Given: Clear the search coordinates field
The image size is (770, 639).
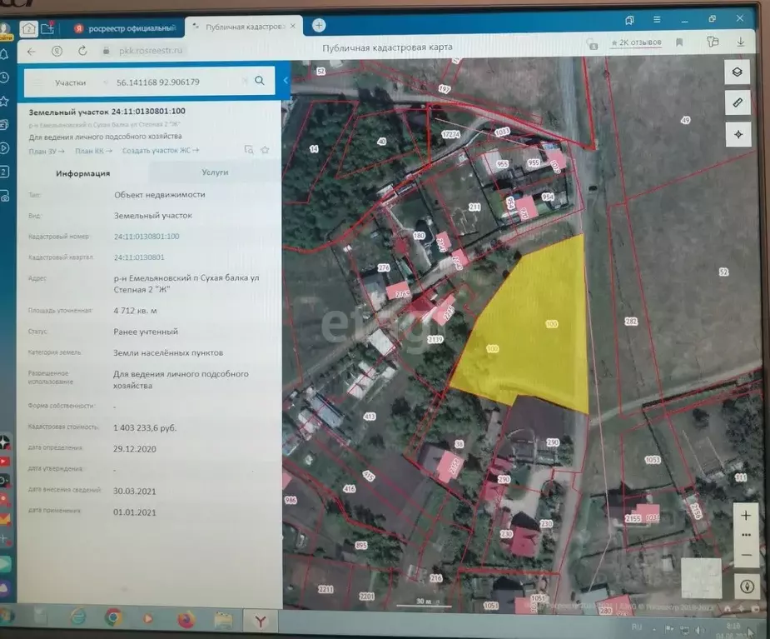Looking at the screenshot, I should tap(245, 82).
